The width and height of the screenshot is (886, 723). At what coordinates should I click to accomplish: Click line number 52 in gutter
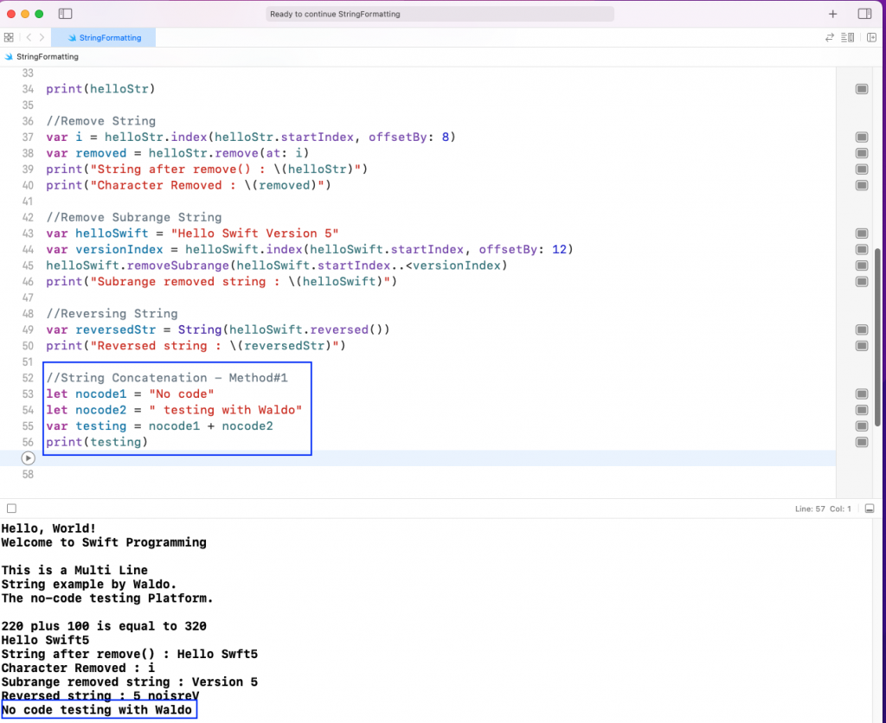28,378
